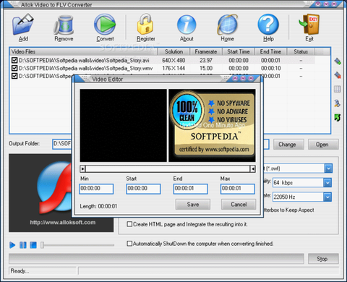Open Help via the question mark icon

pyautogui.click(x=268, y=24)
